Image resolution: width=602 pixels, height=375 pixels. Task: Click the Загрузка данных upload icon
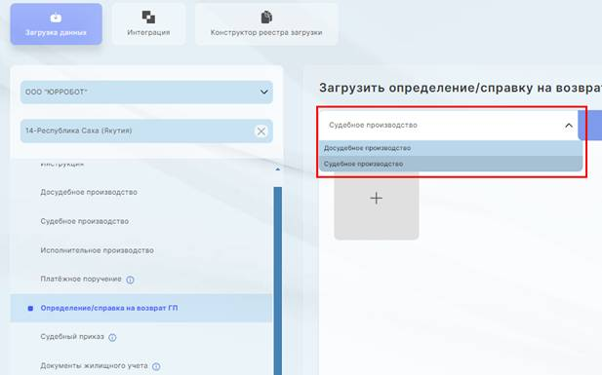click(x=56, y=18)
